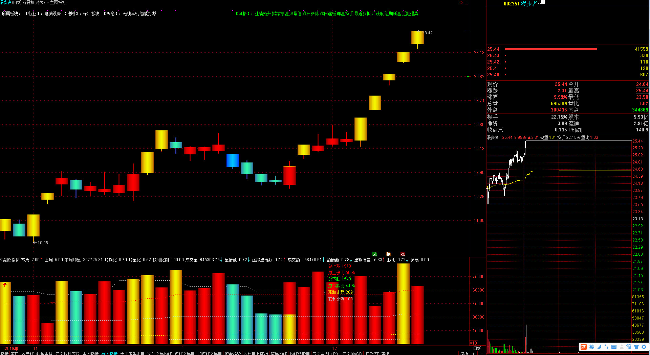Click the X10 volume scale control
The image size is (650, 355).
(473, 343)
